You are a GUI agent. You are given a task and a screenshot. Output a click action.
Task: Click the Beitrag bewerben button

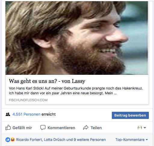pos(130,115)
